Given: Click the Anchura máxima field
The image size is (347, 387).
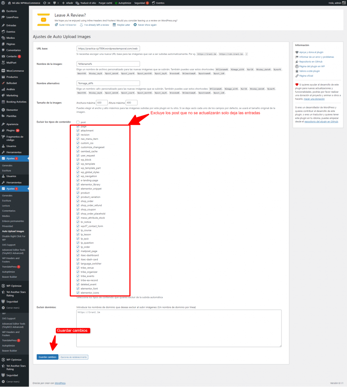Looking at the screenshot, I should (102, 103).
